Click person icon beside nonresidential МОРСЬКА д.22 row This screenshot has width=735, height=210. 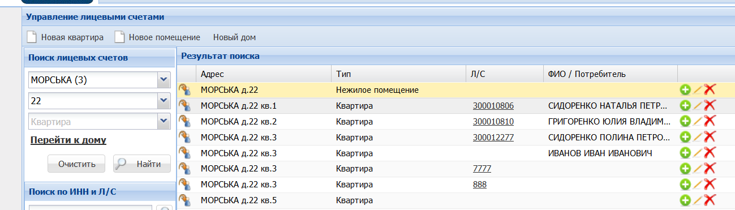(184, 89)
